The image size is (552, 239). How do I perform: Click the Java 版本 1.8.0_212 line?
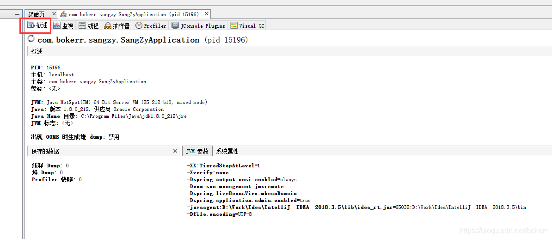[98, 110]
